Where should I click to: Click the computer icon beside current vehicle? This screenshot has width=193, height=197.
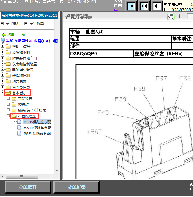coord(3,41)
